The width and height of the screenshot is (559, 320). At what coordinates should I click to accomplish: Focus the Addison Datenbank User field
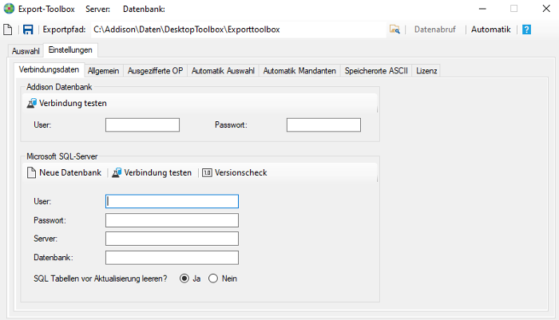pos(142,125)
